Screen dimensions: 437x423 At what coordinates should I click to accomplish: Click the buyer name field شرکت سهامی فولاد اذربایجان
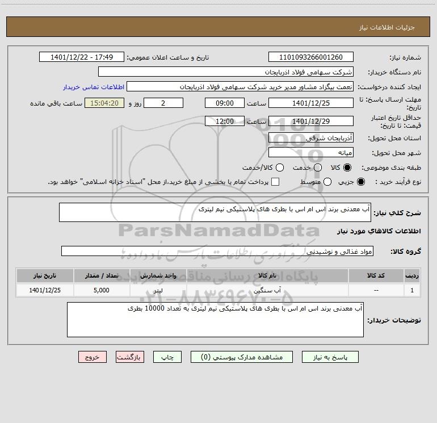(226, 72)
